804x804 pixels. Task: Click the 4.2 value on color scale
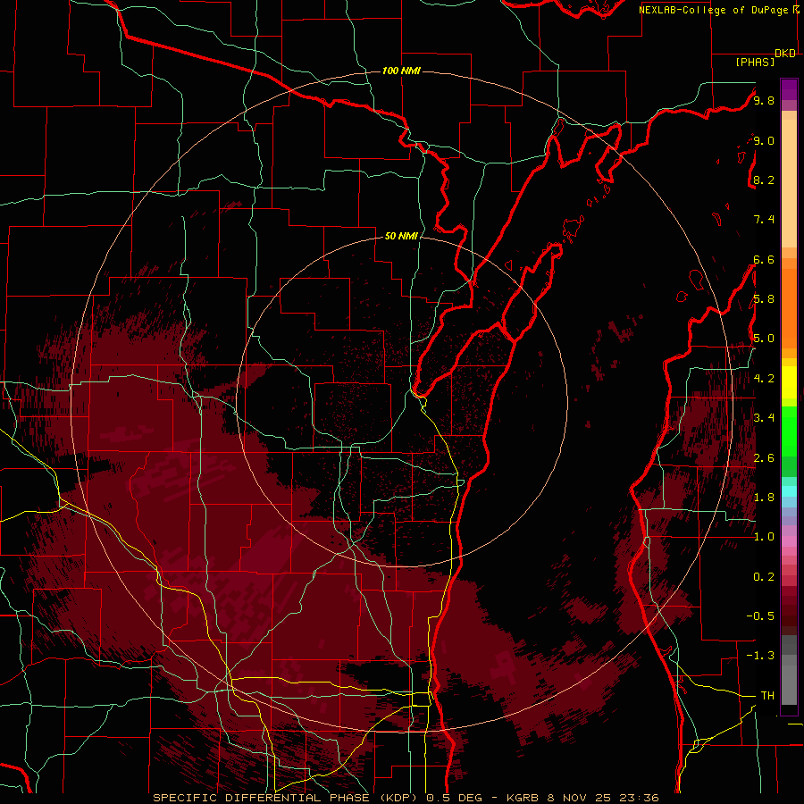(x=764, y=379)
